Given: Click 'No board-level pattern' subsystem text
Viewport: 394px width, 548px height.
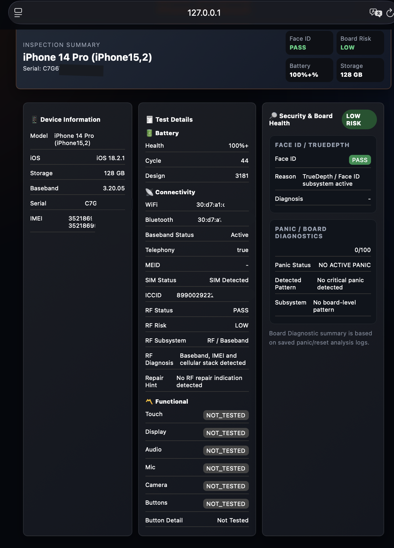Looking at the screenshot, I should (335, 306).
